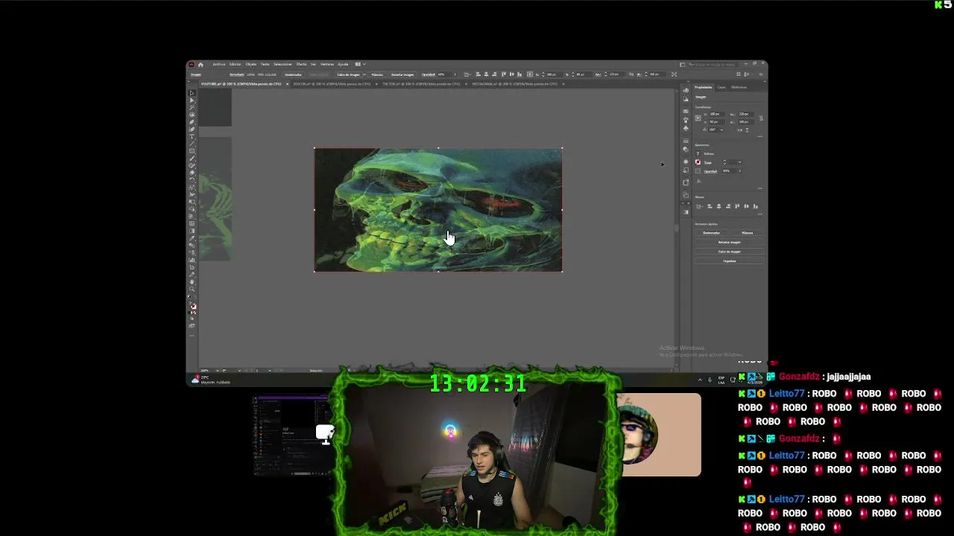Click the width An field in Transformar
Viewport: 954px width, 536px height.
coord(746,114)
